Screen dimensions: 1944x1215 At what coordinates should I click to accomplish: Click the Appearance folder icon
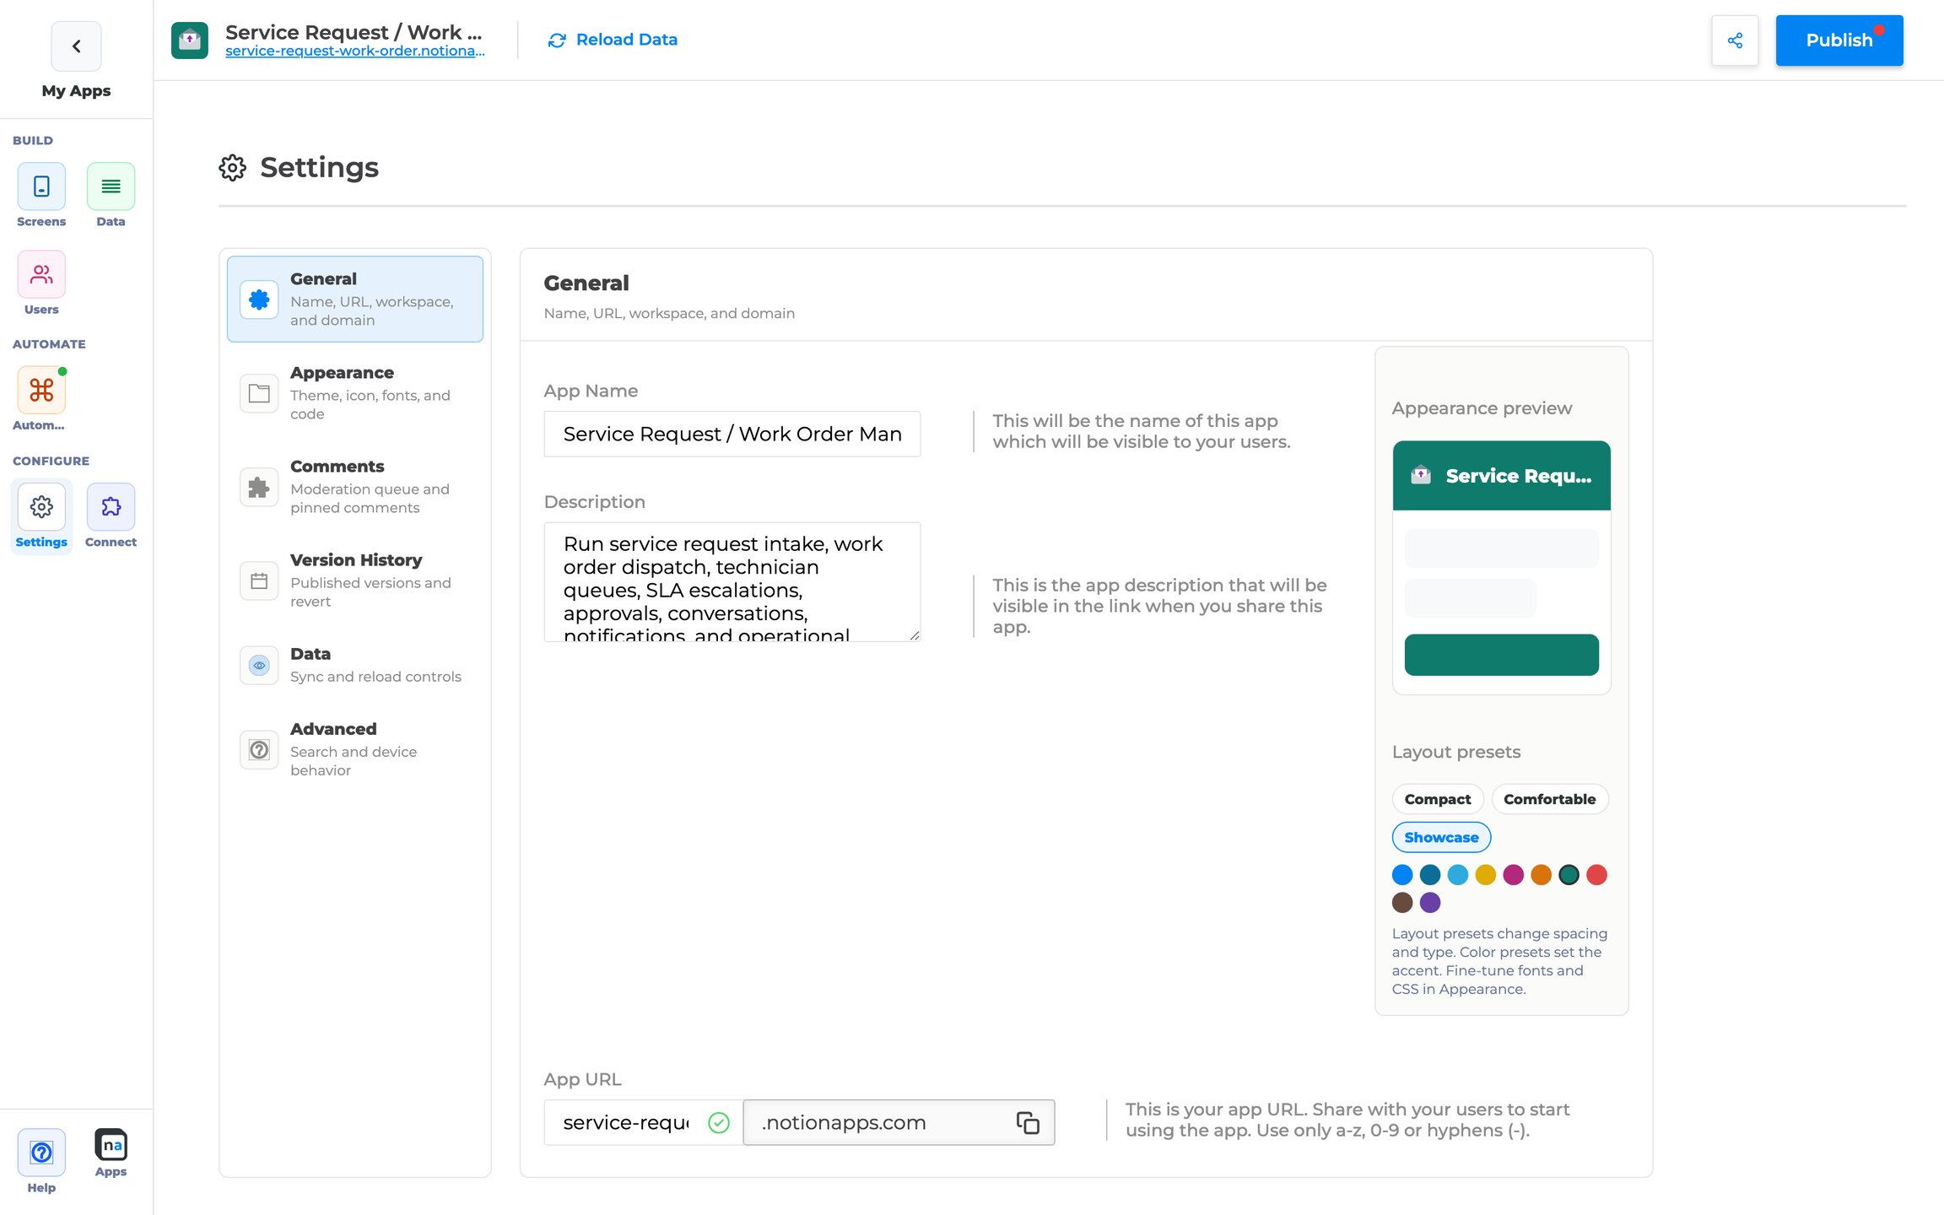click(x=259, y=393)
